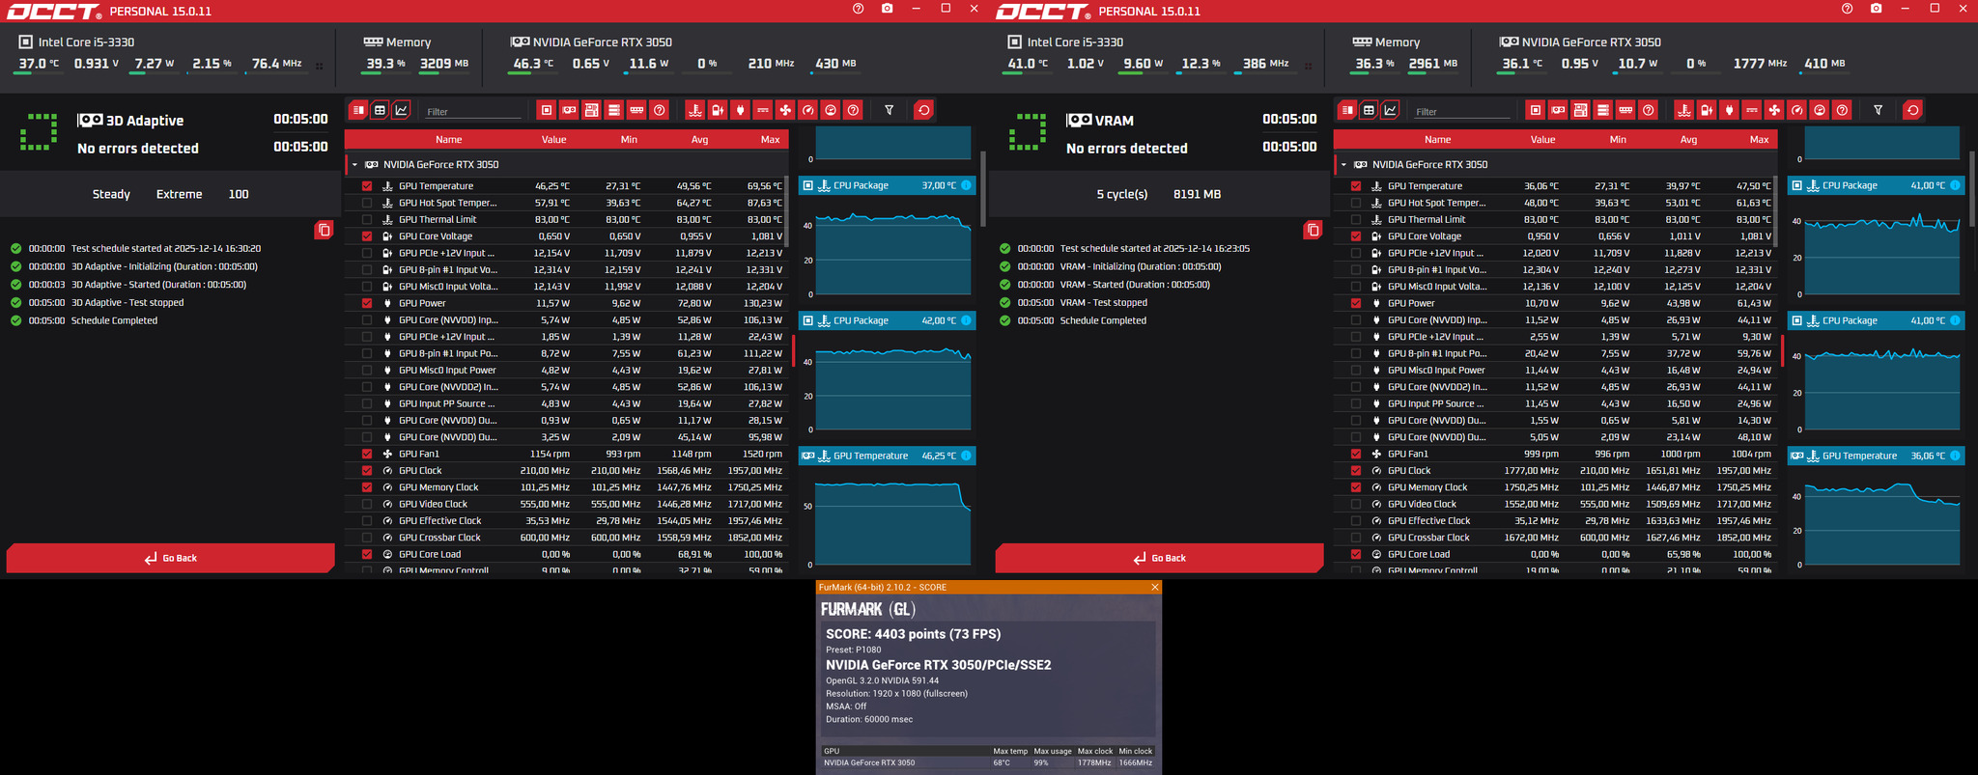Filter fan readings in VRAM test window
The height and width of the screenshot is (775, 1978).
(1774, 110)
